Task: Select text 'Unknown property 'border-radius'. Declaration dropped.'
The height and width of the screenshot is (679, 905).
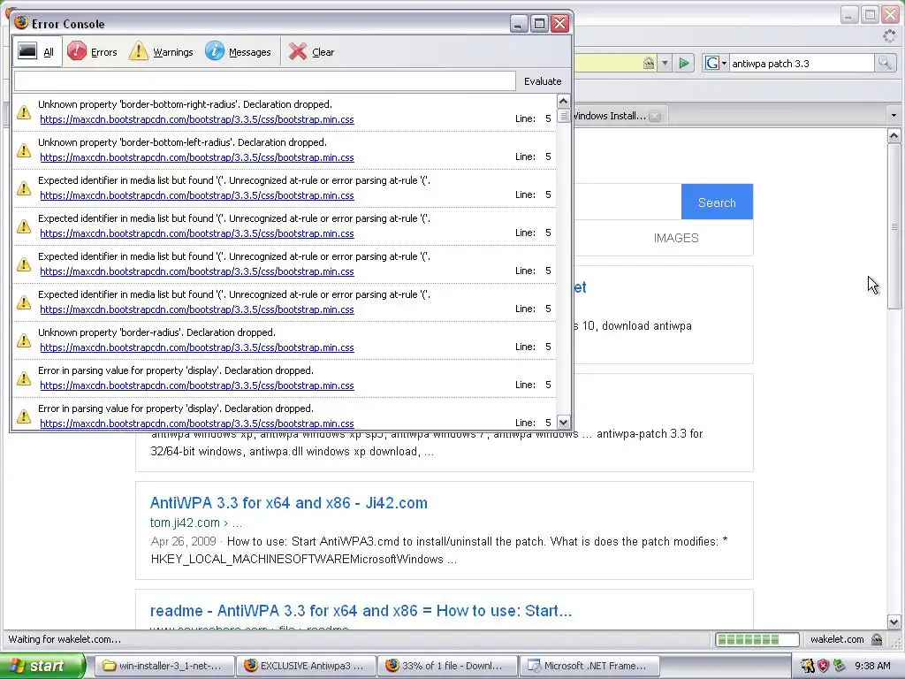Action: coord(156,332)
